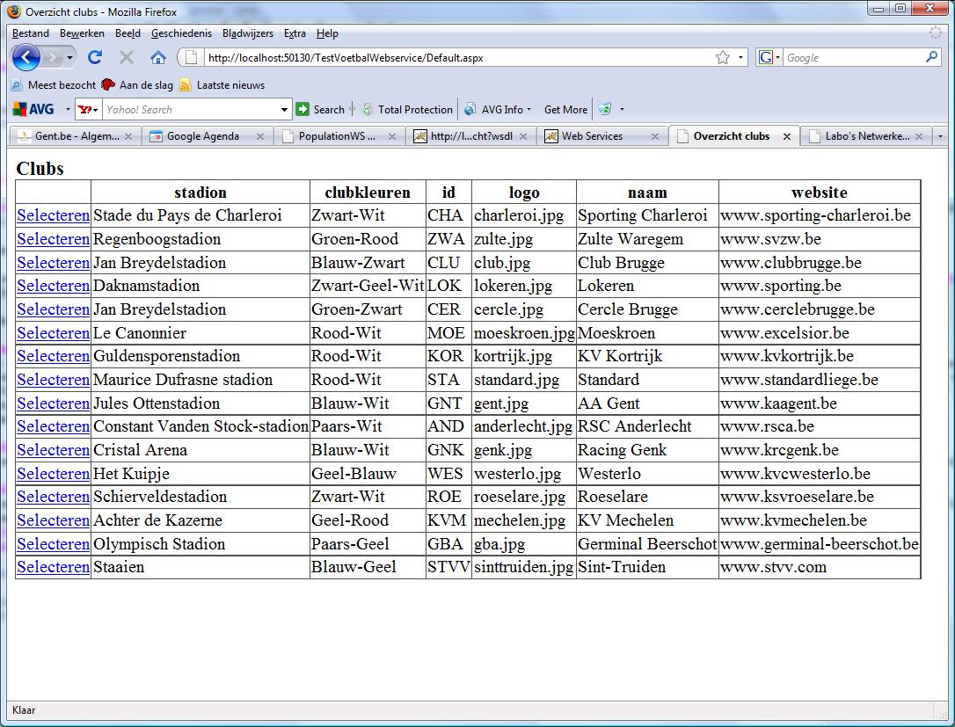
Task: Reload the page with the refresh icon
Action: pos(95,58)
